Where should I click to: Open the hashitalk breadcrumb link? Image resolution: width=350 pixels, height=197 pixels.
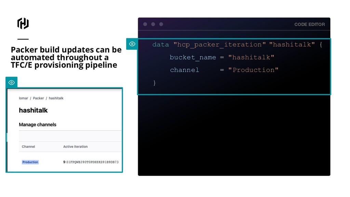coord(56,98)
